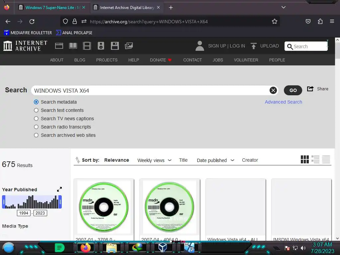The height and width of the screenshot is (255, 340).
Task: Click the 1994 start year field
Action: pyautogui.click(x=24, y=213)
